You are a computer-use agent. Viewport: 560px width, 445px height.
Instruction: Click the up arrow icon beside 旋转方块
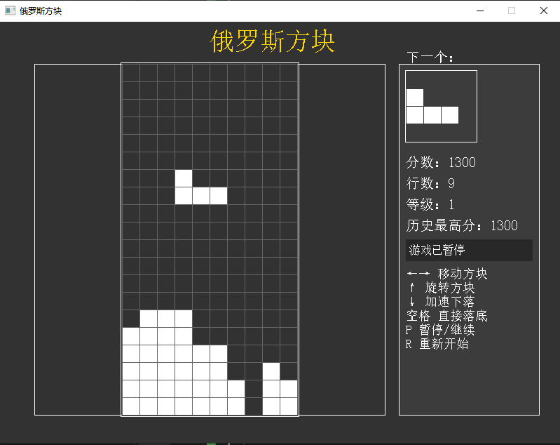click(x=412, y=288)
